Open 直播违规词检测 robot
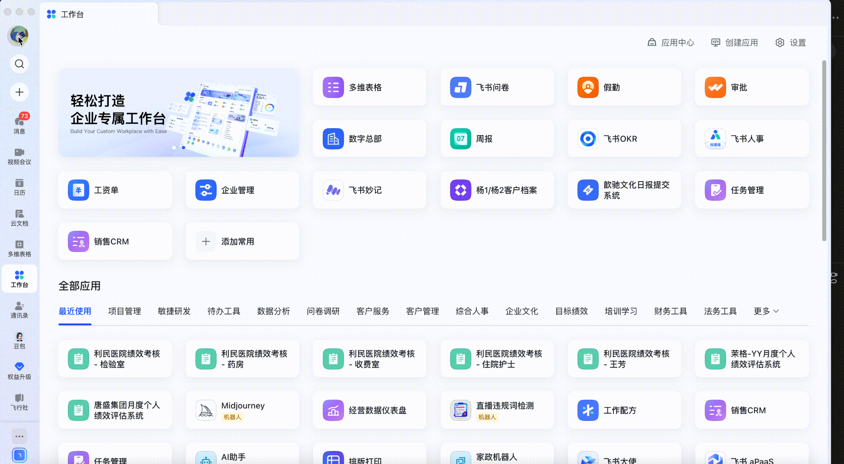This screenshot has width=844, height=464. [x=497, y=411]
